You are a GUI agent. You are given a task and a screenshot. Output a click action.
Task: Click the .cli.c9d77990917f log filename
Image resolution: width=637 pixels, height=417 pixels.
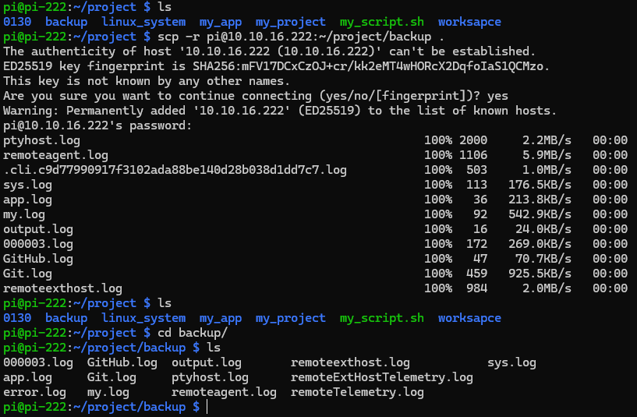[x=175, y=170]
